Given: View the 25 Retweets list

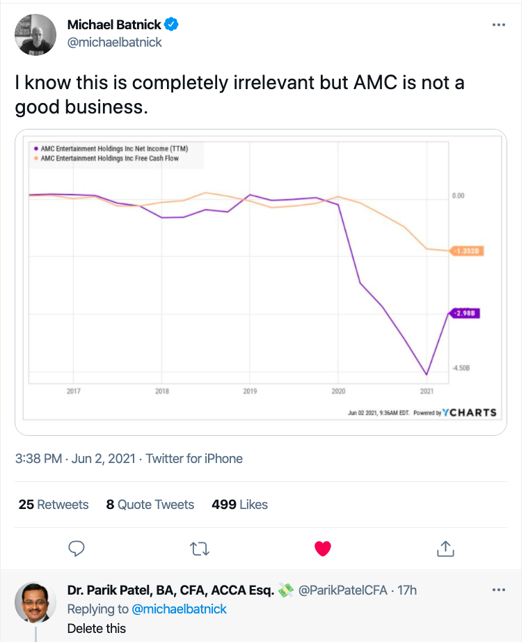Looking at the screenshot, I should click(x=54, y=504).
